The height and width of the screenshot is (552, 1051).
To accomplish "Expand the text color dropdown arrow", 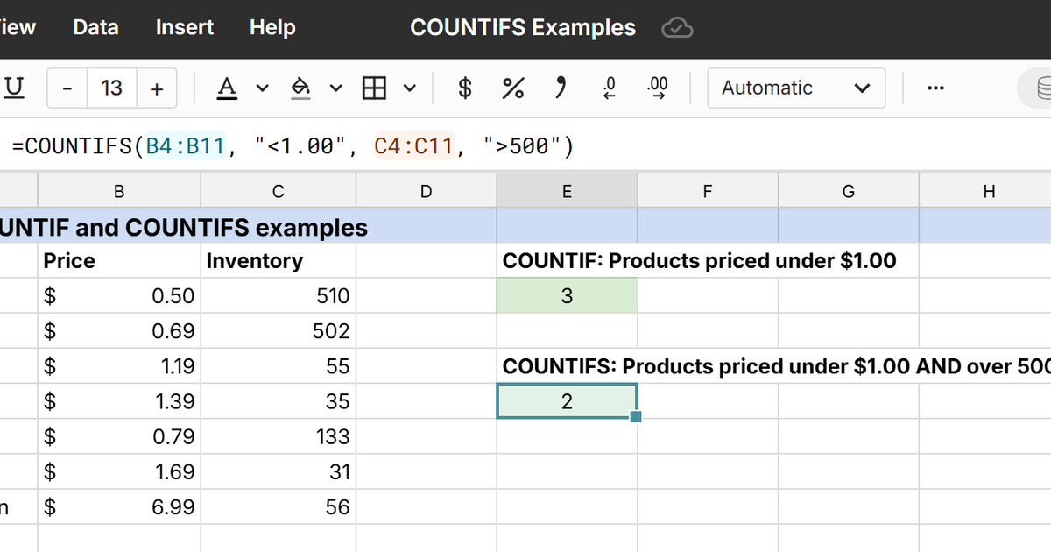I will (262, 88).
